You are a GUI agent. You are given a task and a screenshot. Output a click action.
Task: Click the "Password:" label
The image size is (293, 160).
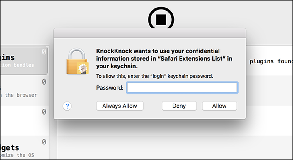coord(110,88)
